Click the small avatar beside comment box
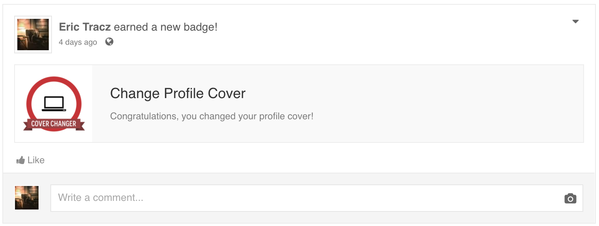Image resolution: width=599 pixels, height=226 pixels. coord(27,198)
